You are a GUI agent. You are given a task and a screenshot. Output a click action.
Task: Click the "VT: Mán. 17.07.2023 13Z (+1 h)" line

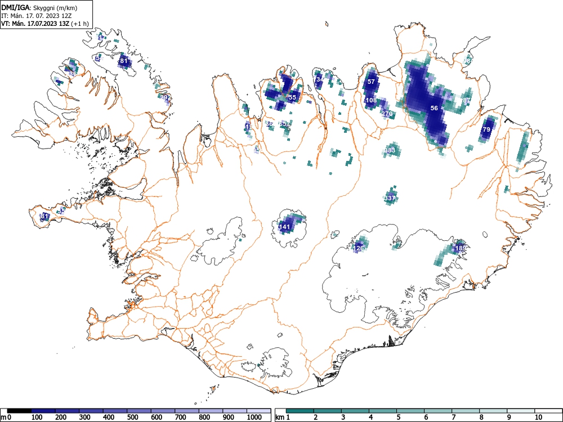click(45, 24)
